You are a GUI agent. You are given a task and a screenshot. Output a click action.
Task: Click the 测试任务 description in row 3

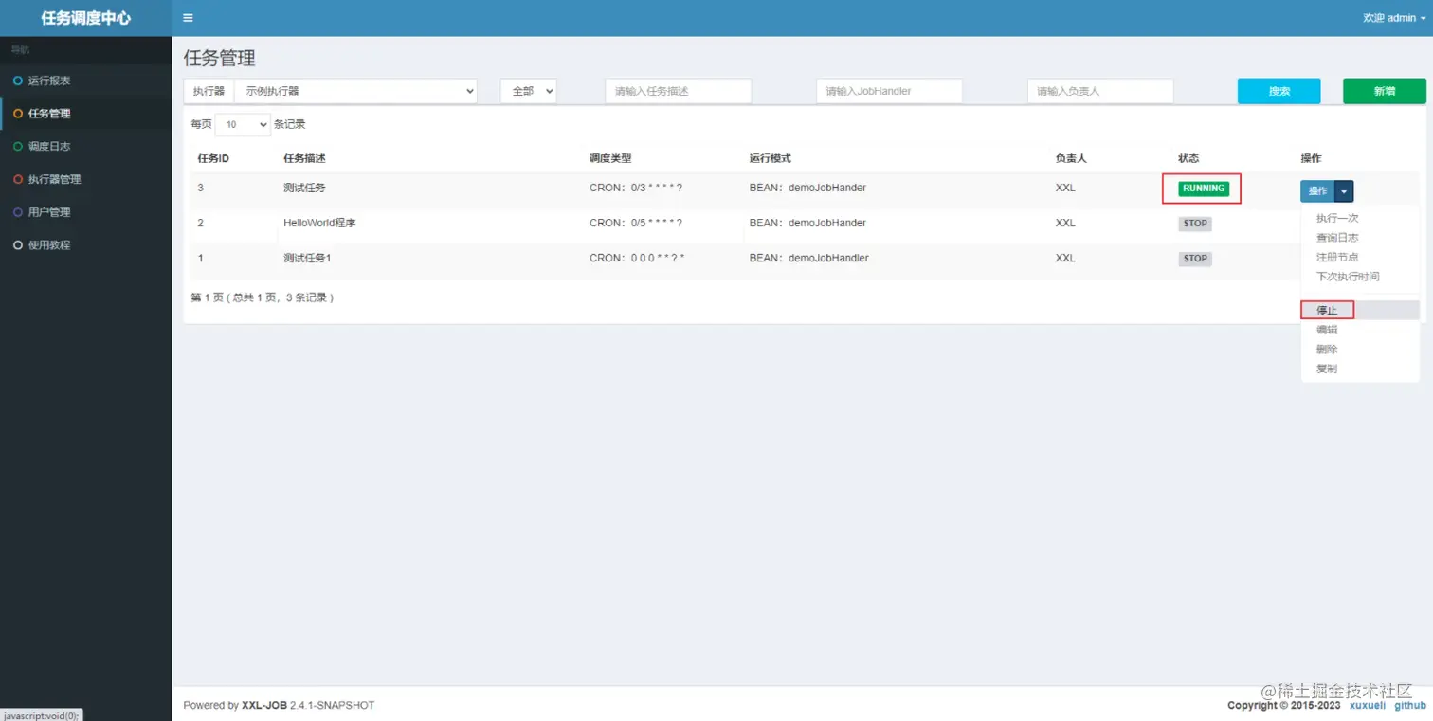pyautogui.click(x=304, y=188)
